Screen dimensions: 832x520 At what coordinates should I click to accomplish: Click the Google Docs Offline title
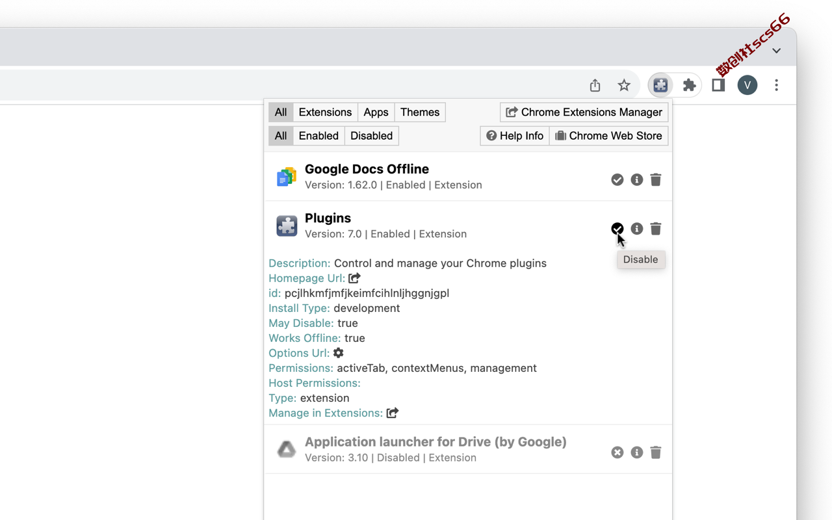[x=367, y=169]
